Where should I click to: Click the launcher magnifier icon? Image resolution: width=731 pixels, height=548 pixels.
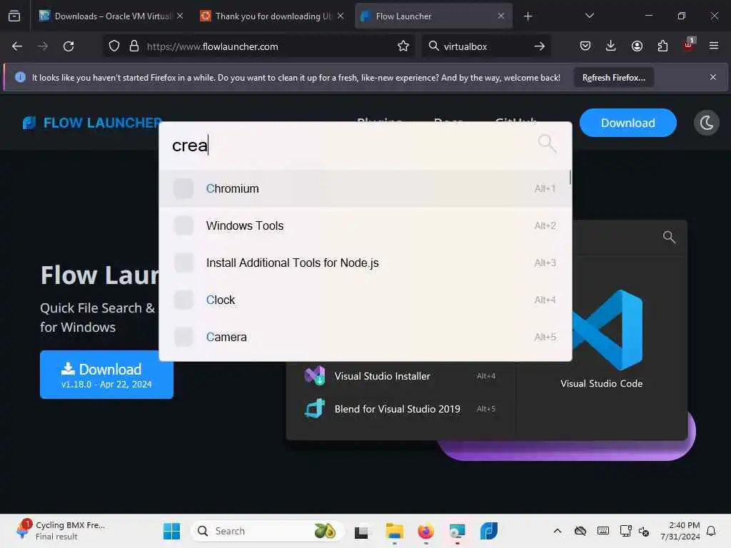click(547, 143)
